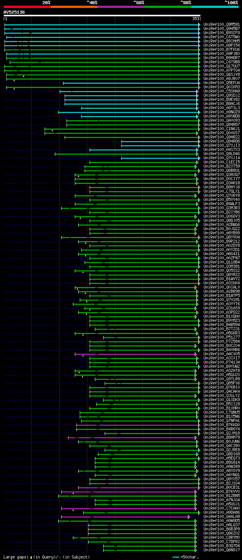The width and height of the screenshot is (242, 560).
Task: Select the label UniRef100_B7FKU6
Action: pos(222,50)
